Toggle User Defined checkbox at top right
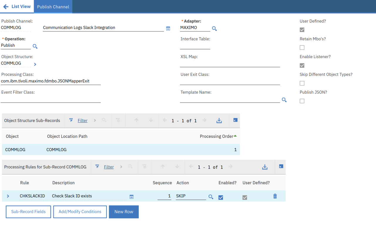 coord(302,30)
